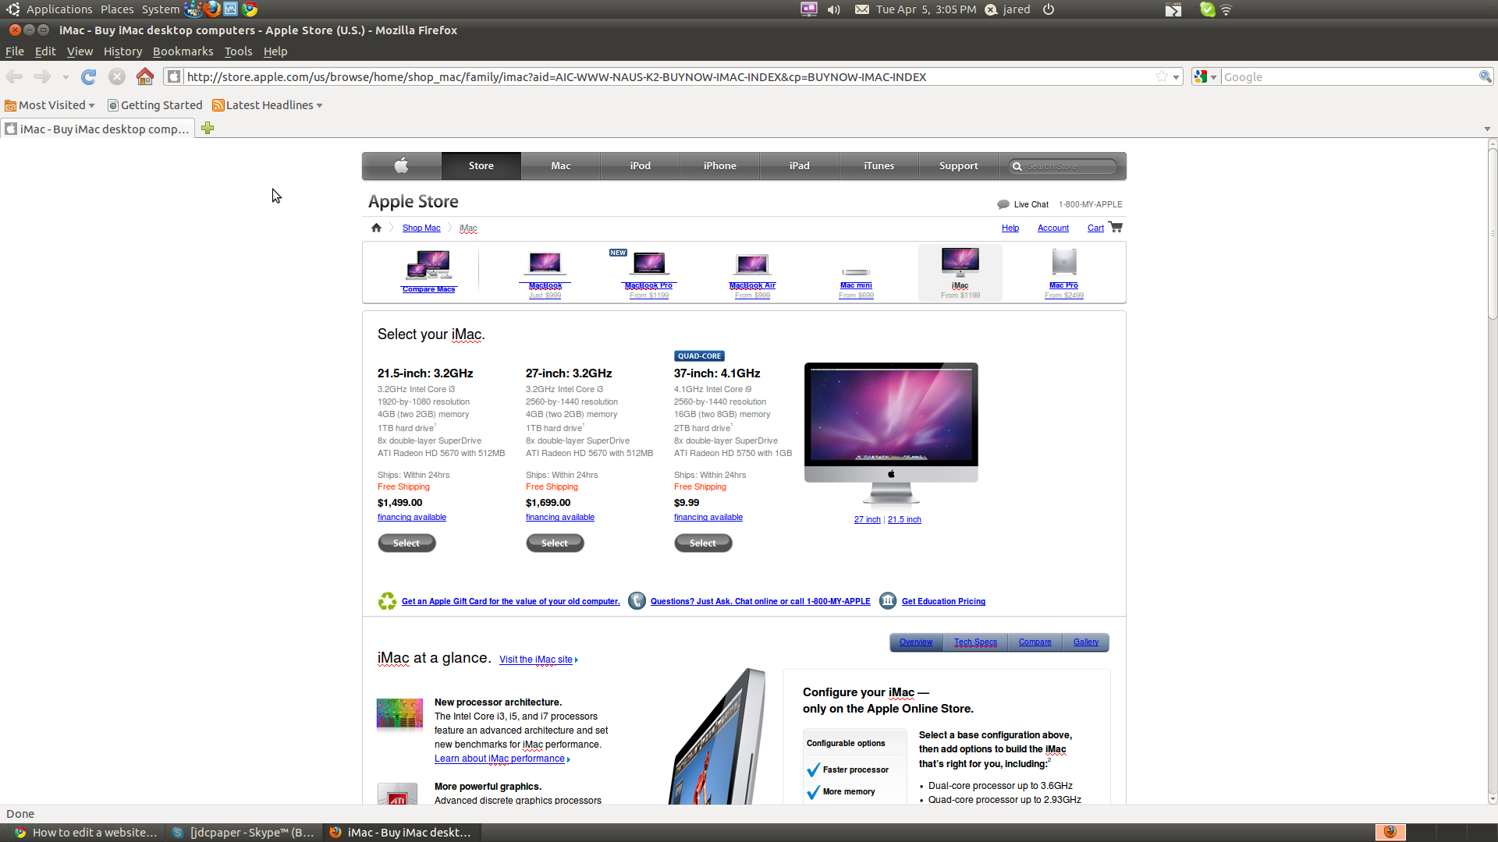Click the Google search input field

click(1350, 76)
